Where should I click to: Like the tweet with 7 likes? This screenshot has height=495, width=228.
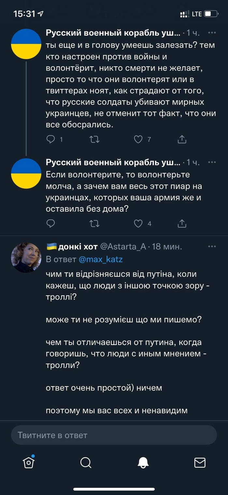138,140
